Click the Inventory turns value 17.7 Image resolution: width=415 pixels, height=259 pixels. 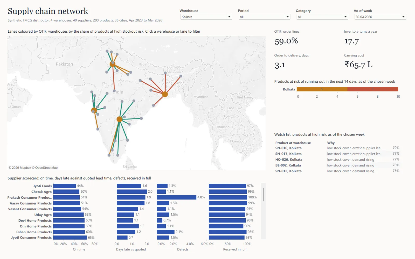pos(351,41)
